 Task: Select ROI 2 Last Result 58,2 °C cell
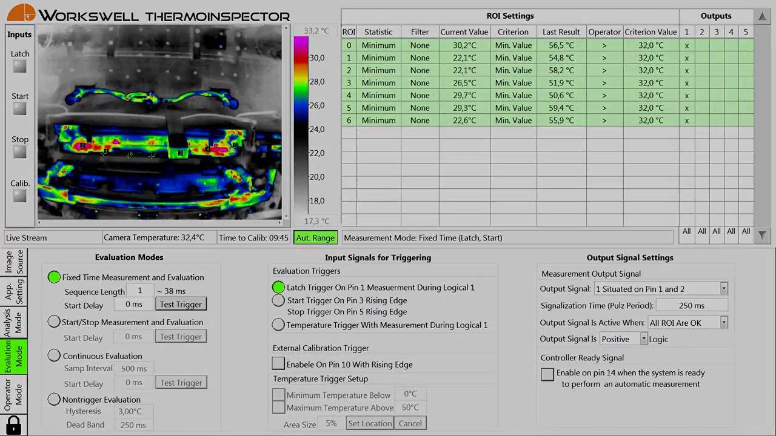pos(561,70)
